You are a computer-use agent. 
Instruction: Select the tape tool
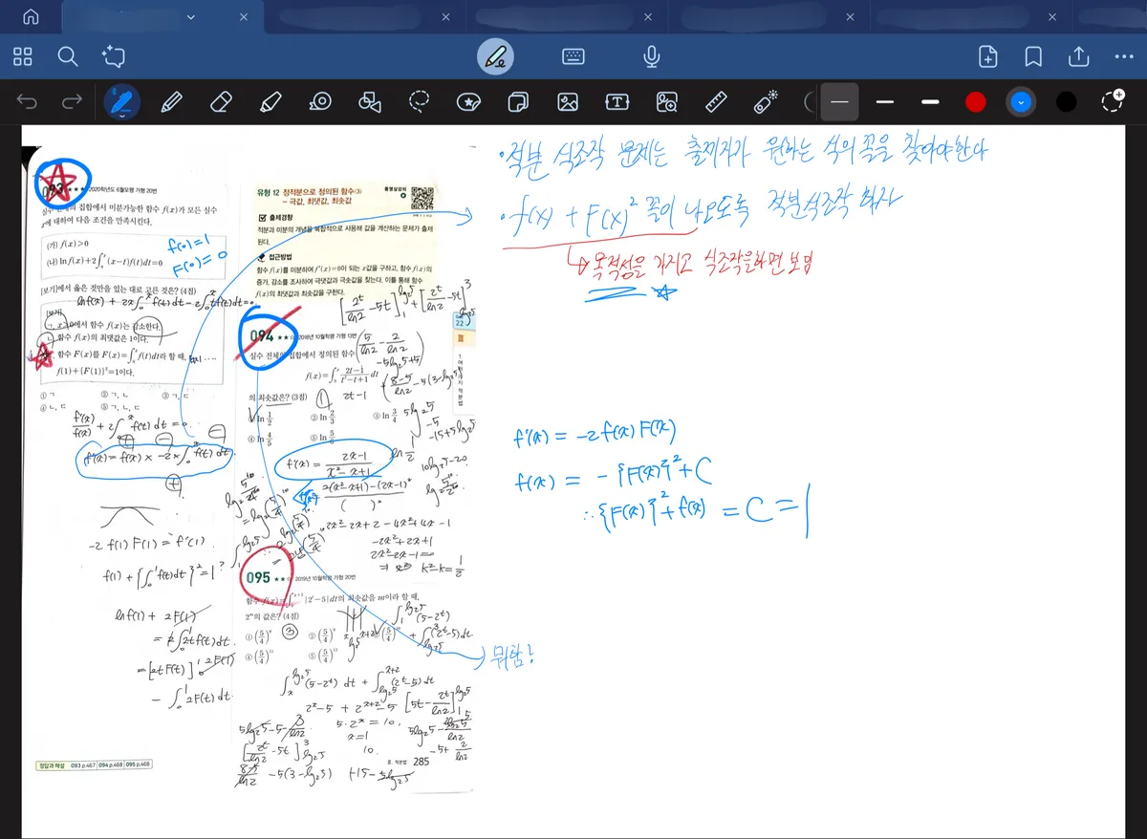pyautogui.click(x=320, y=101)
